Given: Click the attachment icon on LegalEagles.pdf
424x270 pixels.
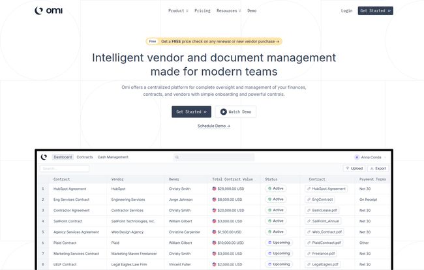Looking at the screenshot, I should click(309, 264).
